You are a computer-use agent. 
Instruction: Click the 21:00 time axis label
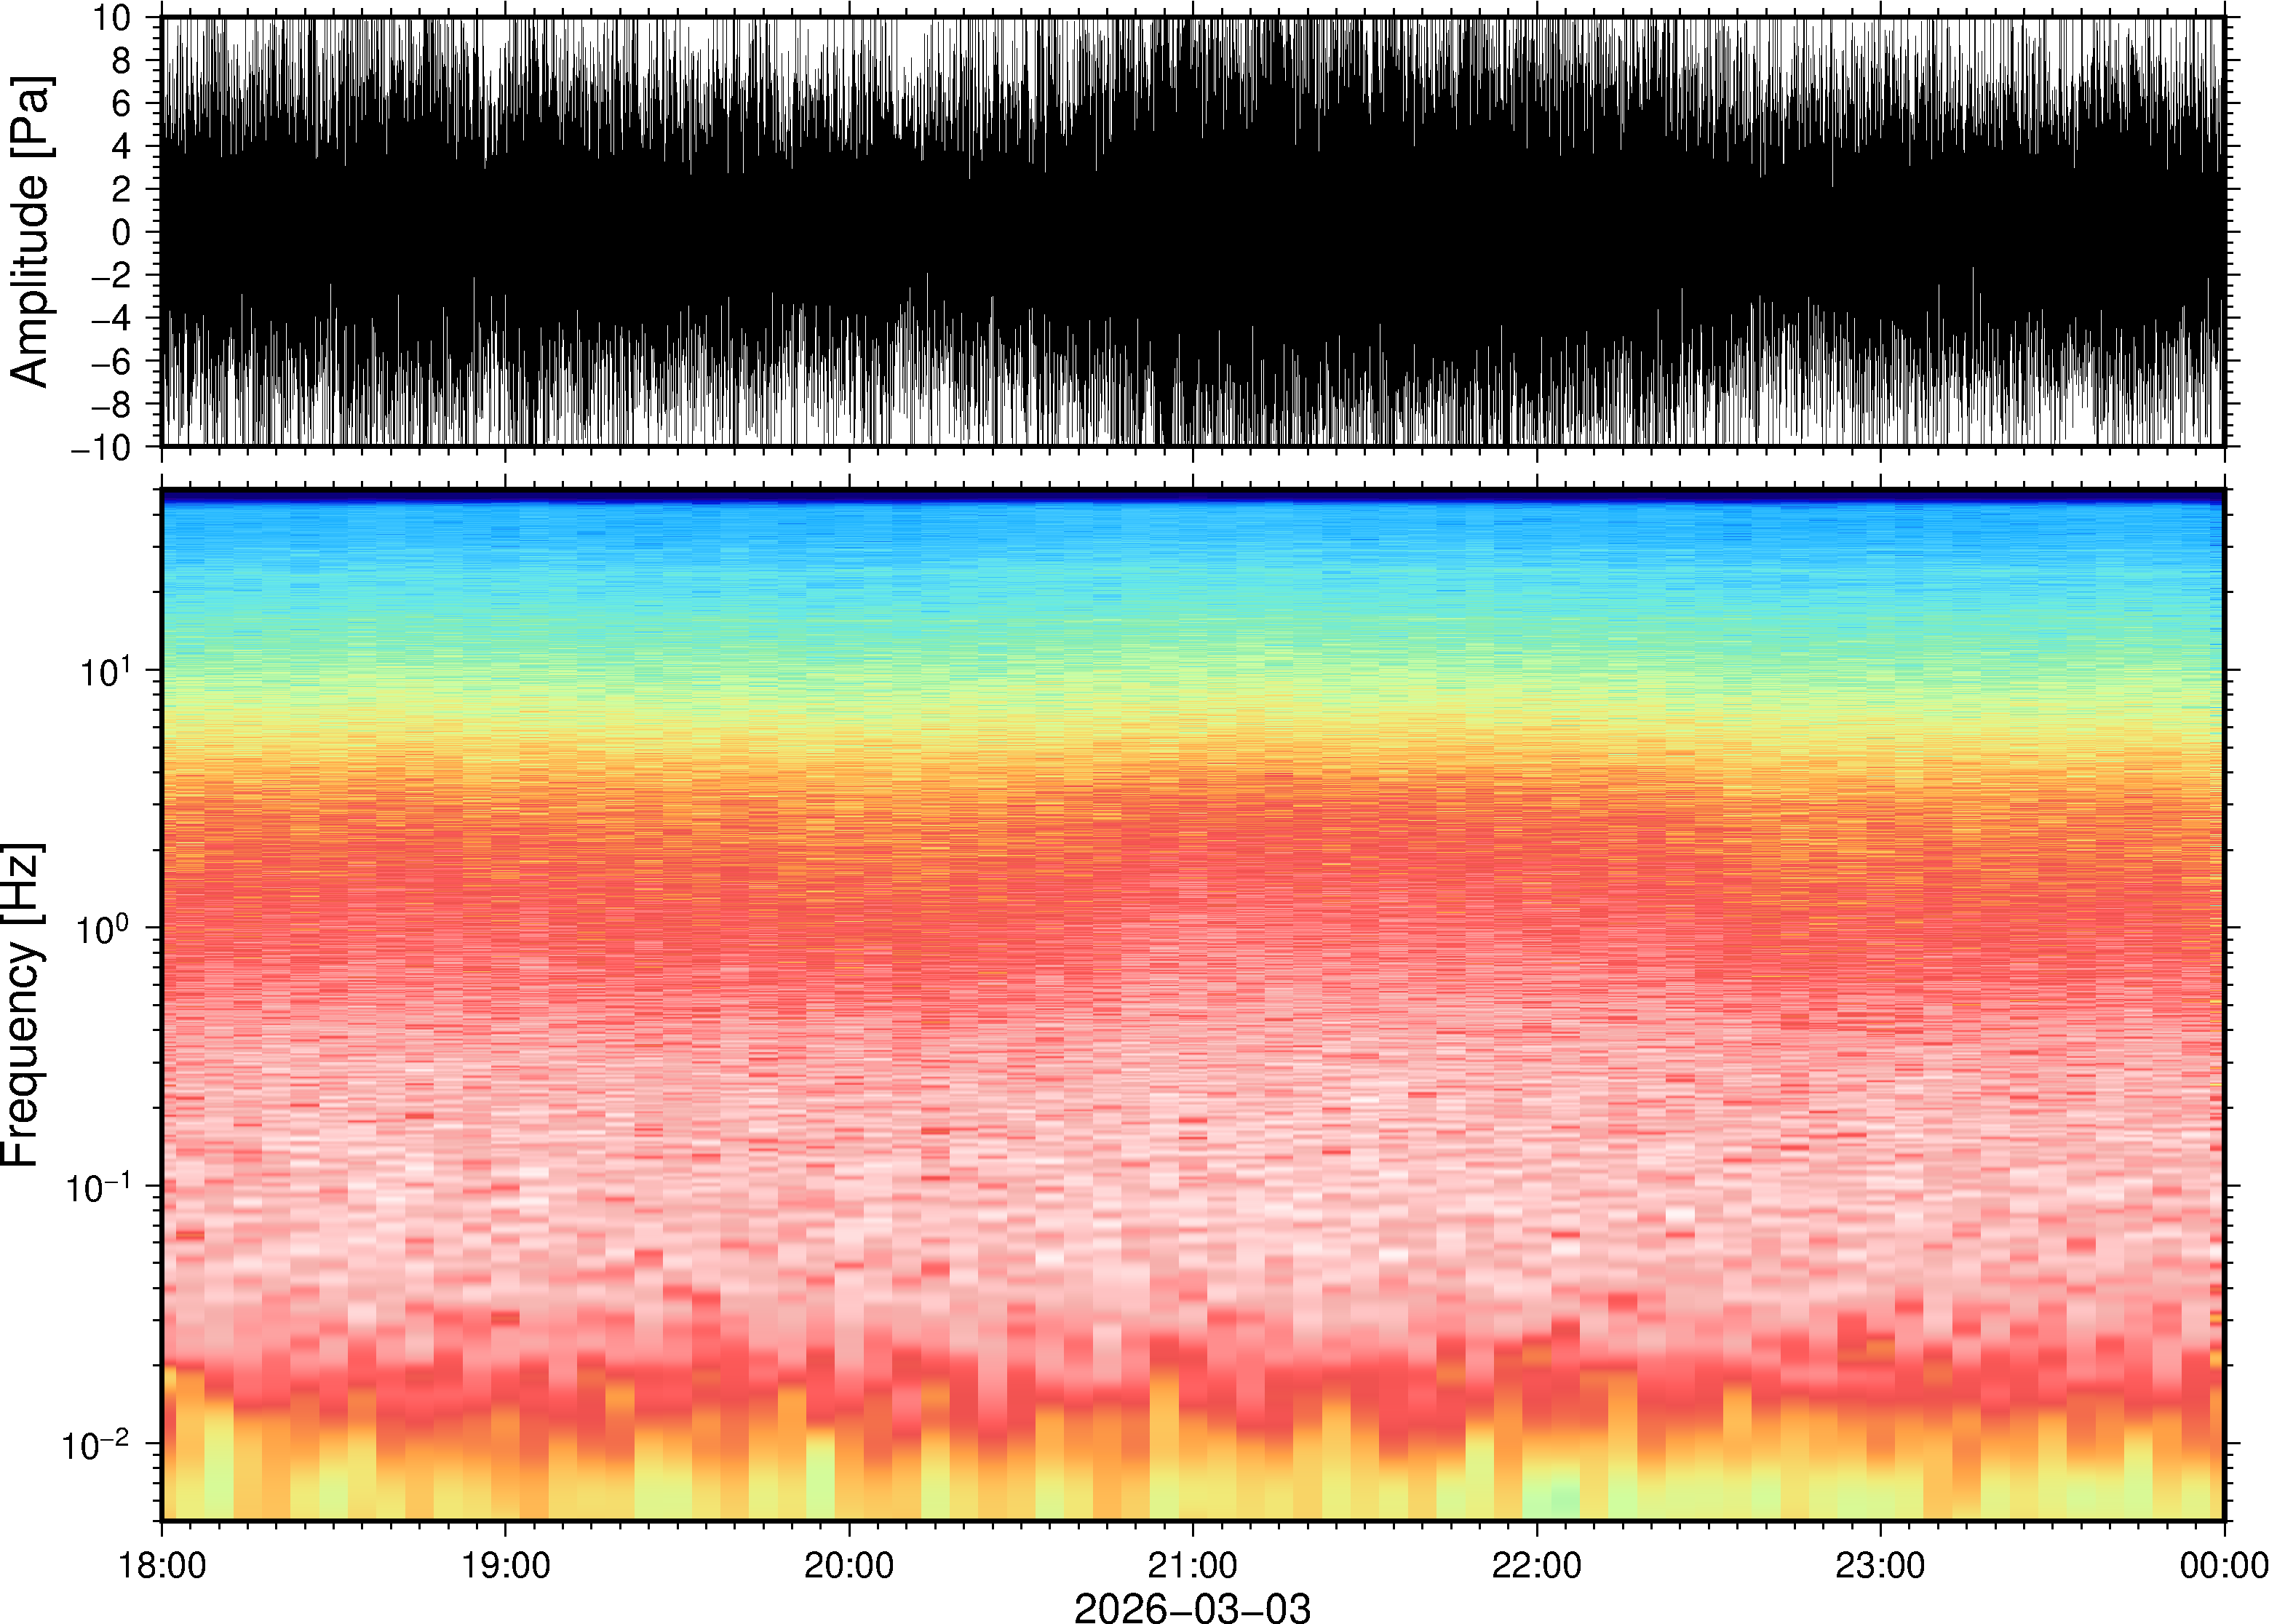point(1192,1565)
